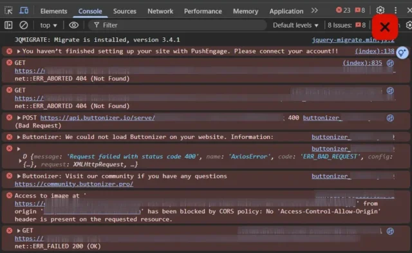Show more DevTools tabs chevron

[315, 10]
